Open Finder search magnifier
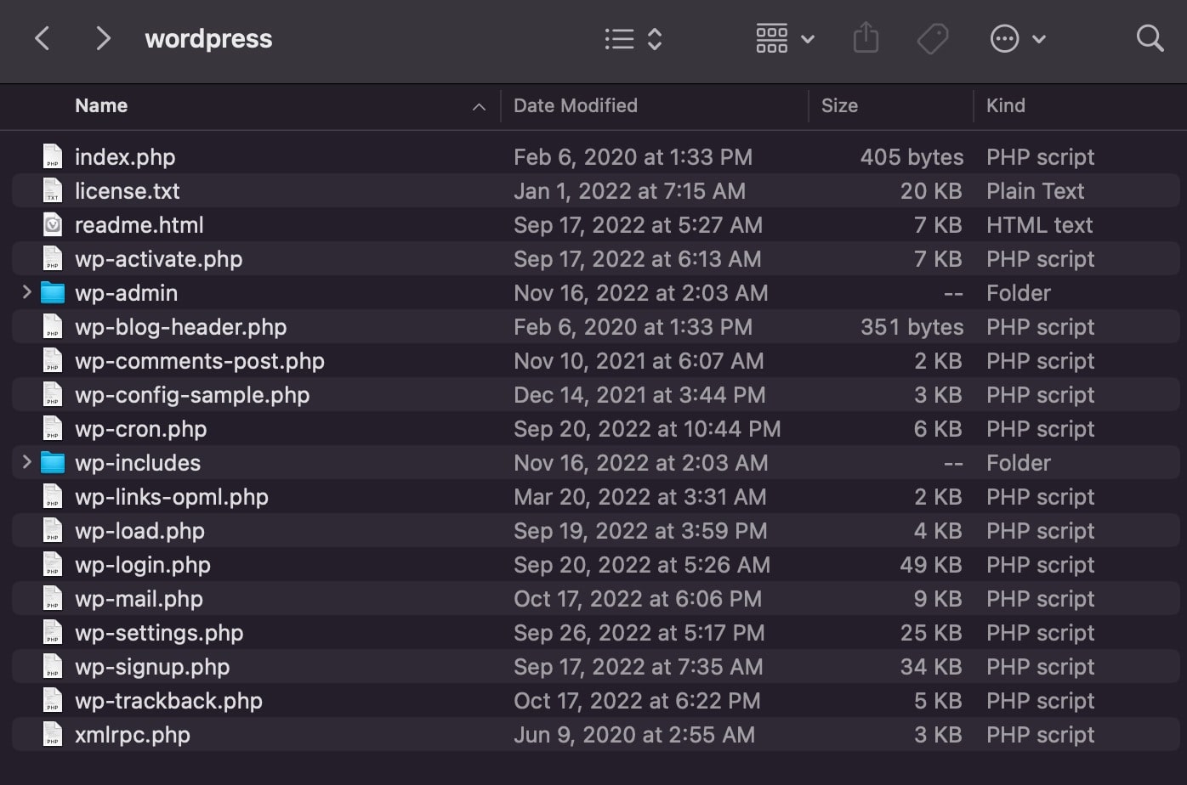1187x785 pixels. click(x=1150, y=38)
